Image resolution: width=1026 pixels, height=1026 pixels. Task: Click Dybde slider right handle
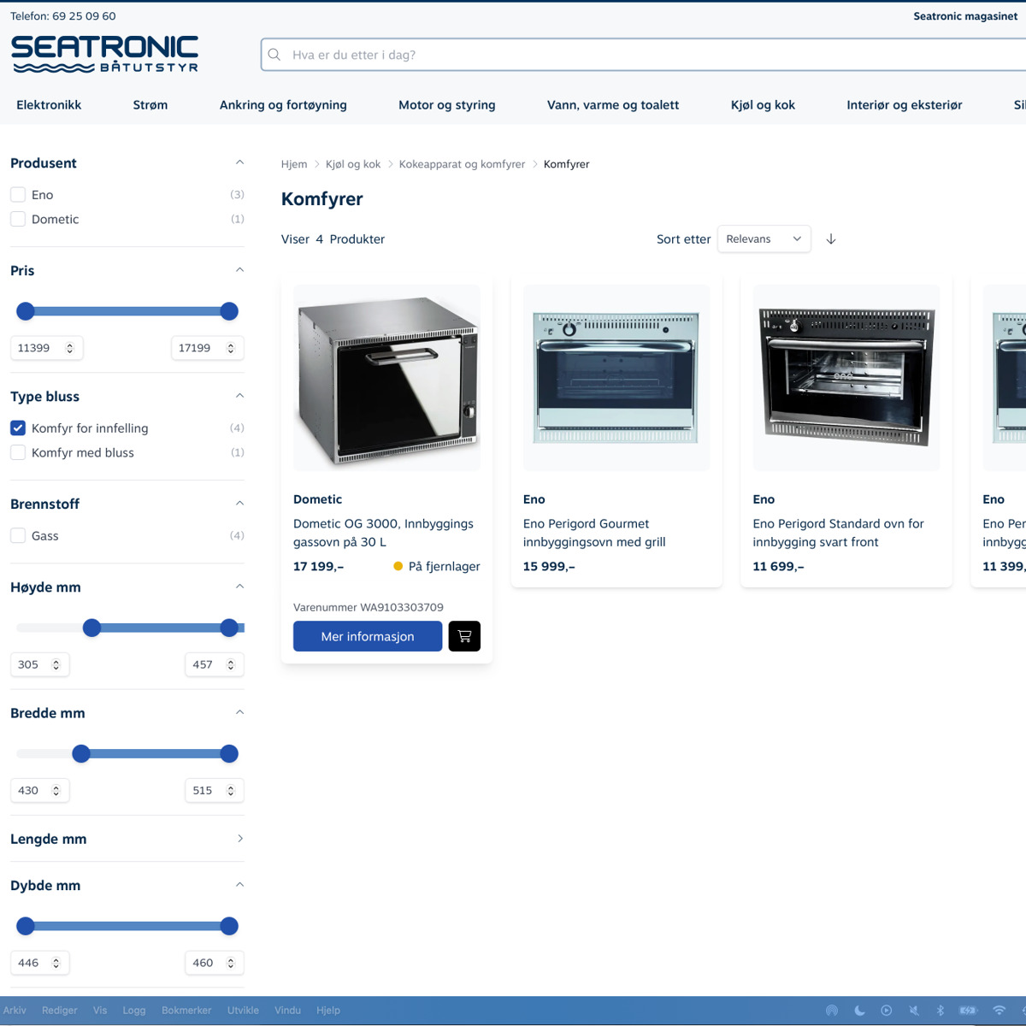(228, 926)
